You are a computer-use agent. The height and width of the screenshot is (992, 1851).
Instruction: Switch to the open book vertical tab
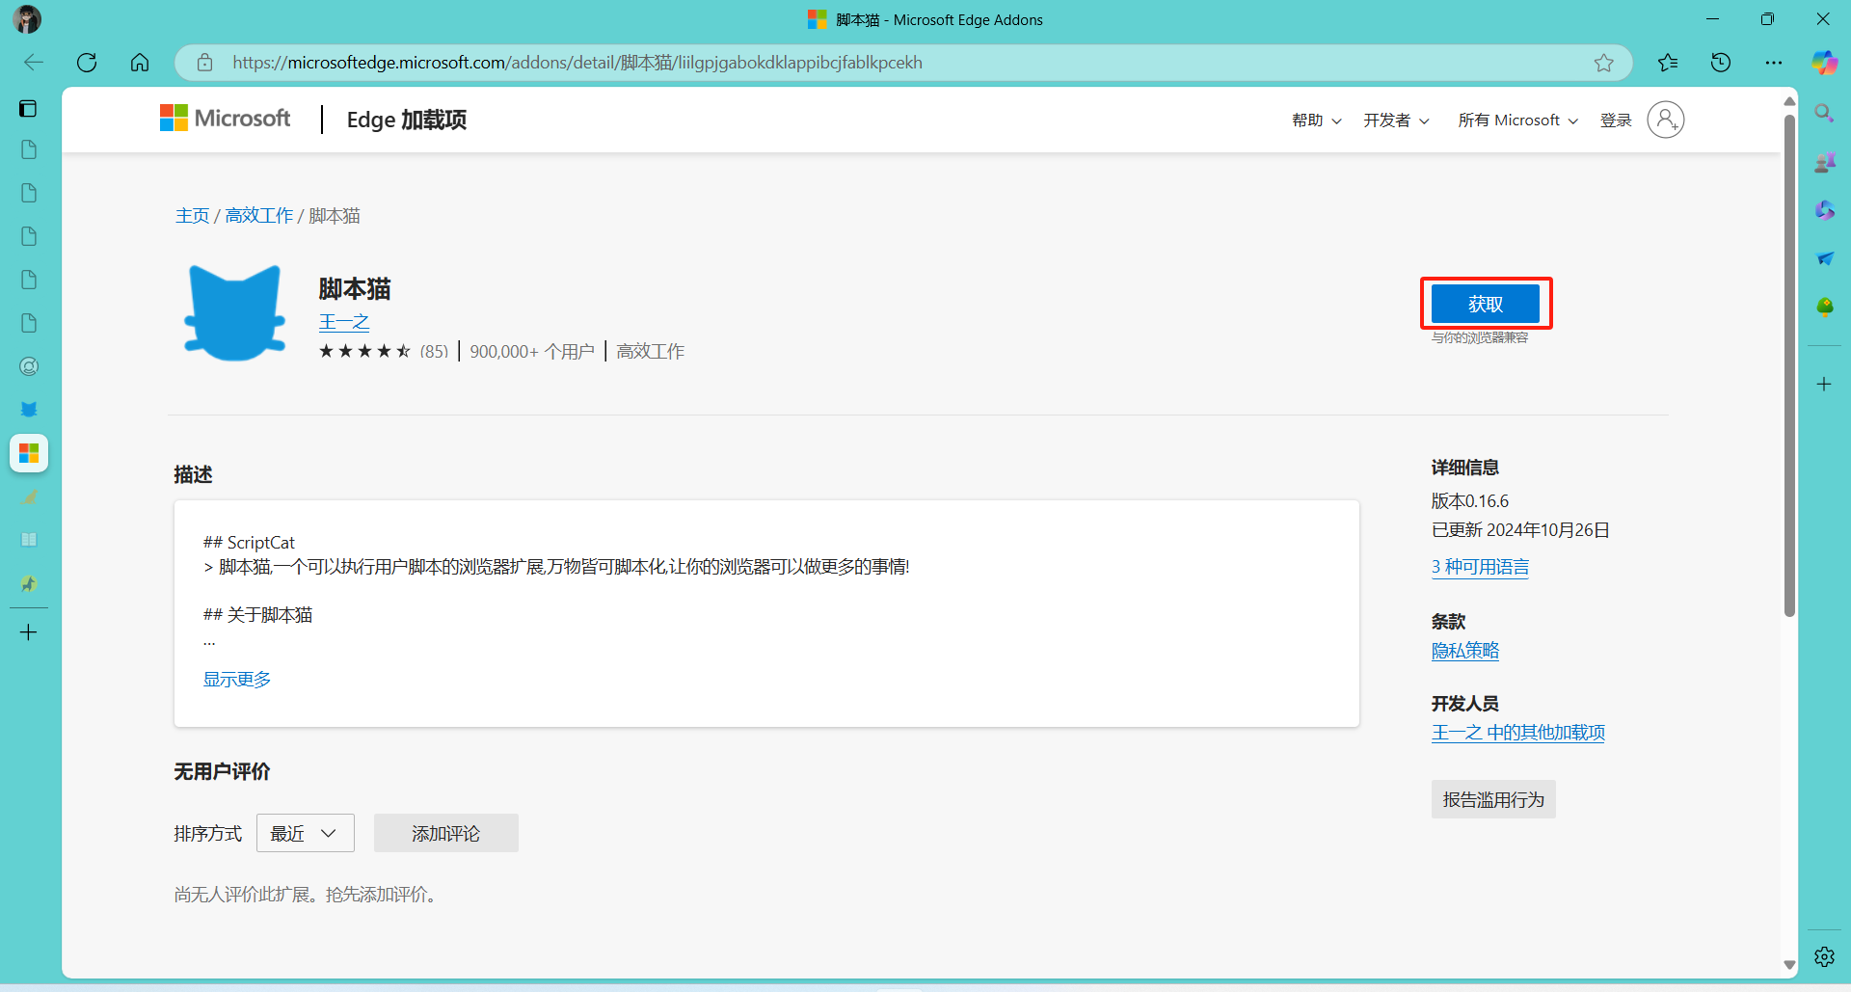29,540
